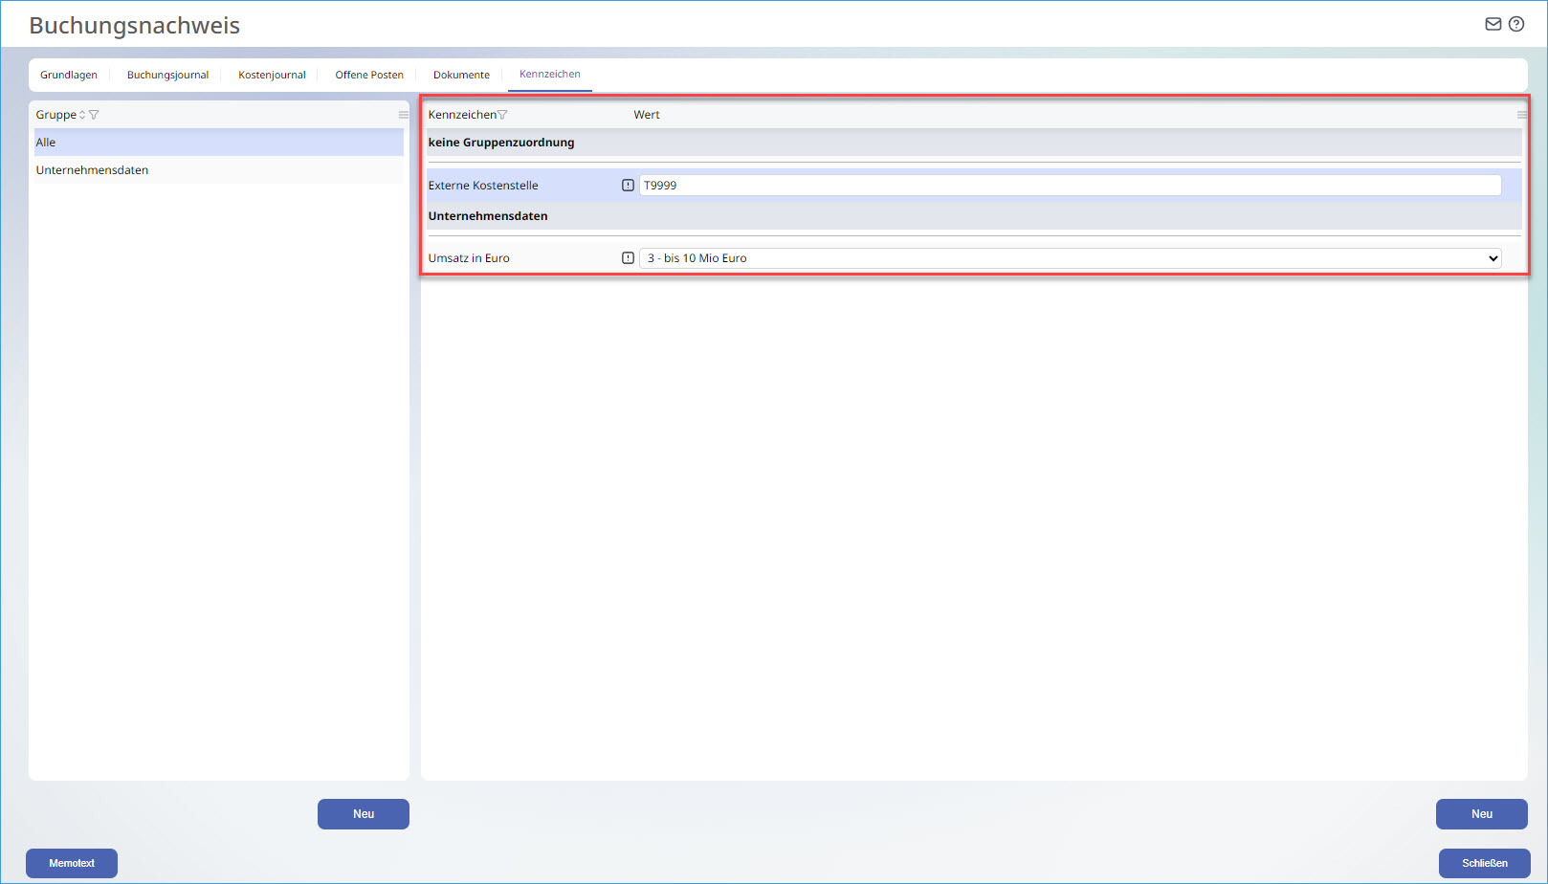
Task: Sort the Gruppe column with sort arrows
Action: pos(82,115)
